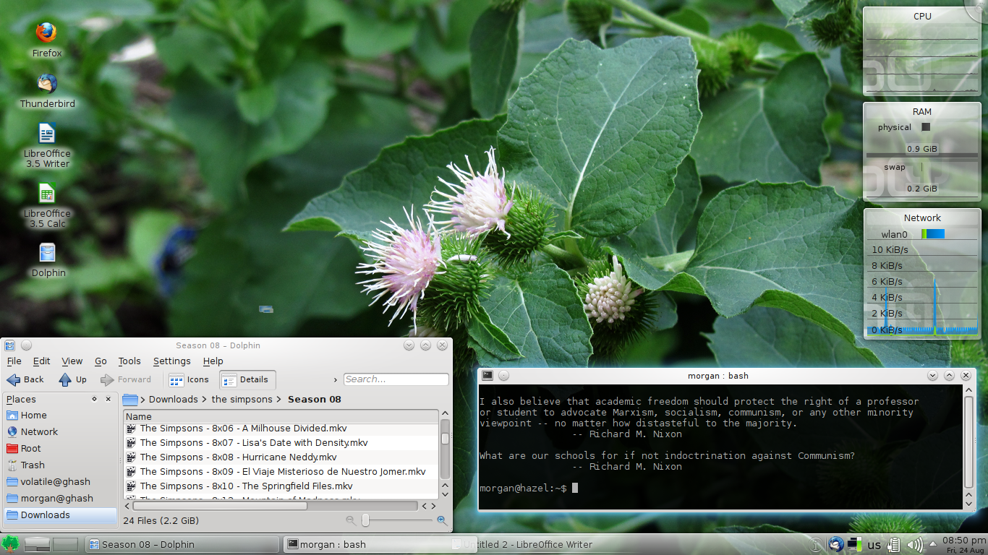Select Home in the Places panel

[x=60, y=415]
